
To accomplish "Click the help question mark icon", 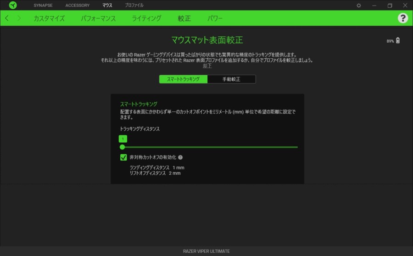I will click(x=402, y=18).
